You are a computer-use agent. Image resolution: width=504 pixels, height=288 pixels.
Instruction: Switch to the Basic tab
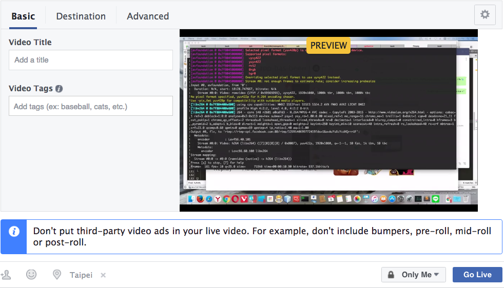coord(23,16)
